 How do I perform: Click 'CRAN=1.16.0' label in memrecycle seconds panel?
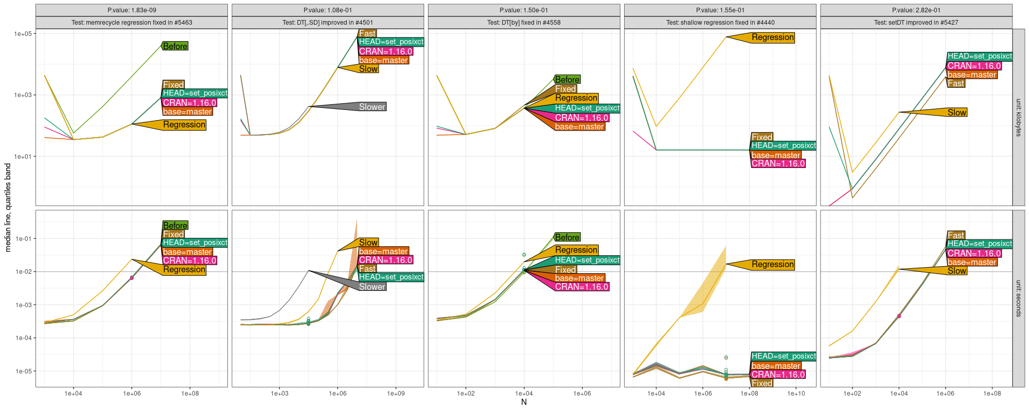click(189, 261)
